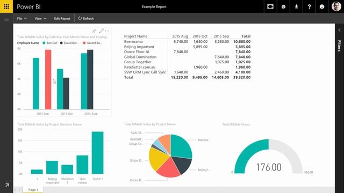The image size is (344, 193).
Task: Click the 15,220.00 Aug total cell
Action: click(x=180, y=77)
